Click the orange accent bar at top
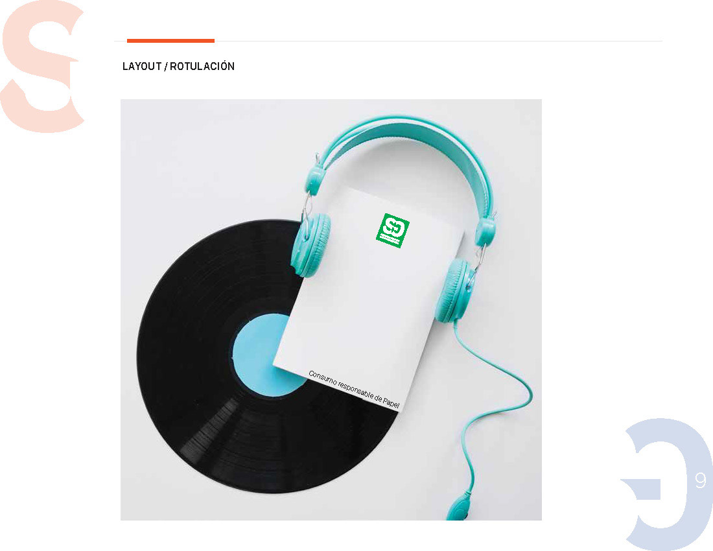This screenshot has width=713, height=551. pyautogui.click(x=170, y=41)
